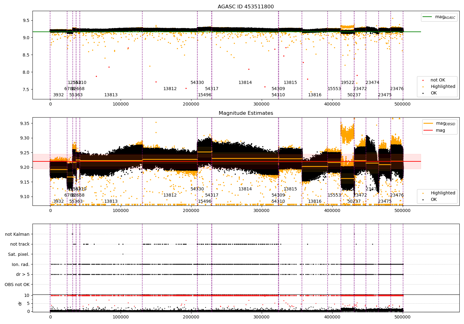
Task: Click the 9.30 y-axis tick label
Action: pyautogui.click(x=24, y=138)
